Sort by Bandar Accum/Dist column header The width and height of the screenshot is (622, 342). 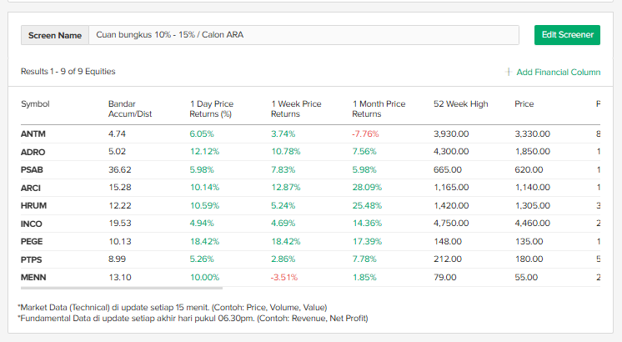click(129, 109)
